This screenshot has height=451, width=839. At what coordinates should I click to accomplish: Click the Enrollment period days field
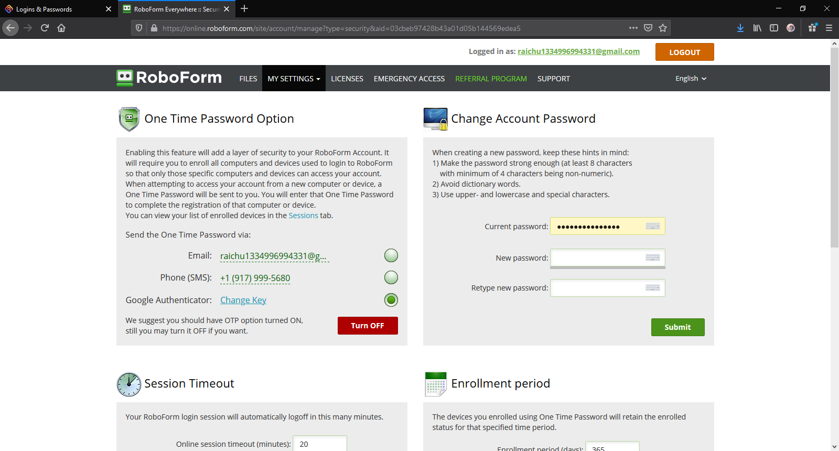(612, 447)
